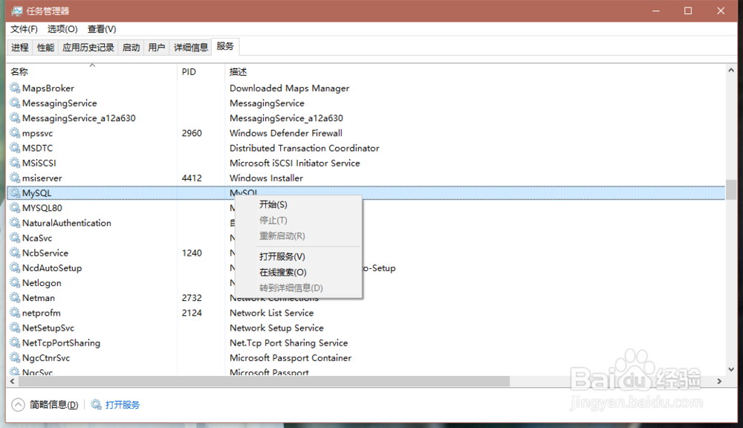Click the NcbService service gear icon
This screenshot has height=428, width=743.
pos(15,253)
